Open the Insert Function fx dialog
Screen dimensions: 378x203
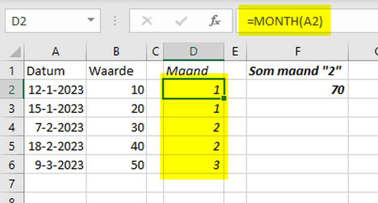[x=215, y=21]
